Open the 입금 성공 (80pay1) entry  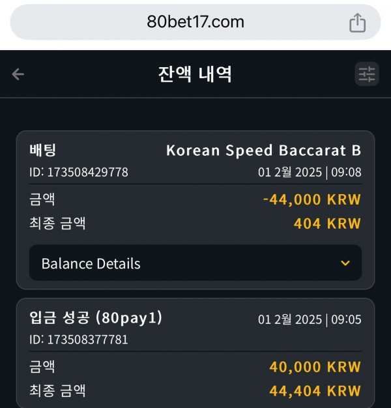click(x=96, y=317)
